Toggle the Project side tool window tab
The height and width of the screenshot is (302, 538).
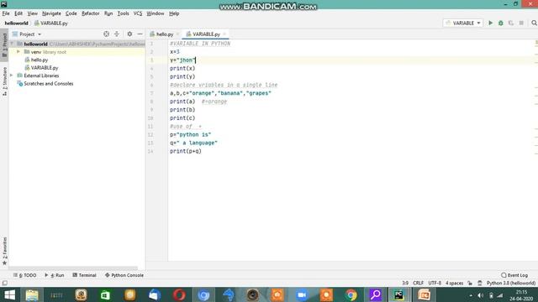pos(4,45)
